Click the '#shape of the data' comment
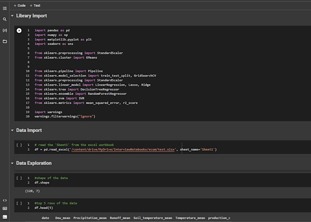 point(51,178)
